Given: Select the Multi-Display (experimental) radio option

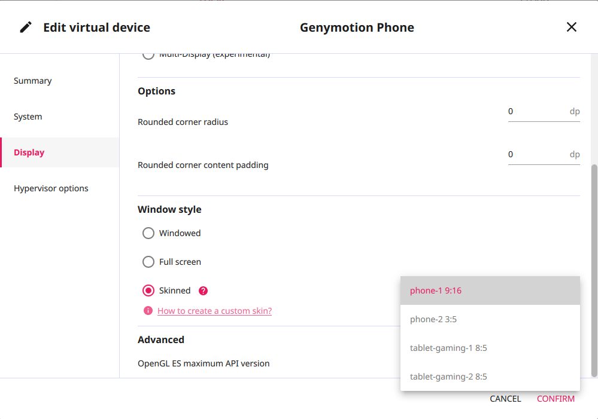Looking at the screenshot, I should coord(148,55).
